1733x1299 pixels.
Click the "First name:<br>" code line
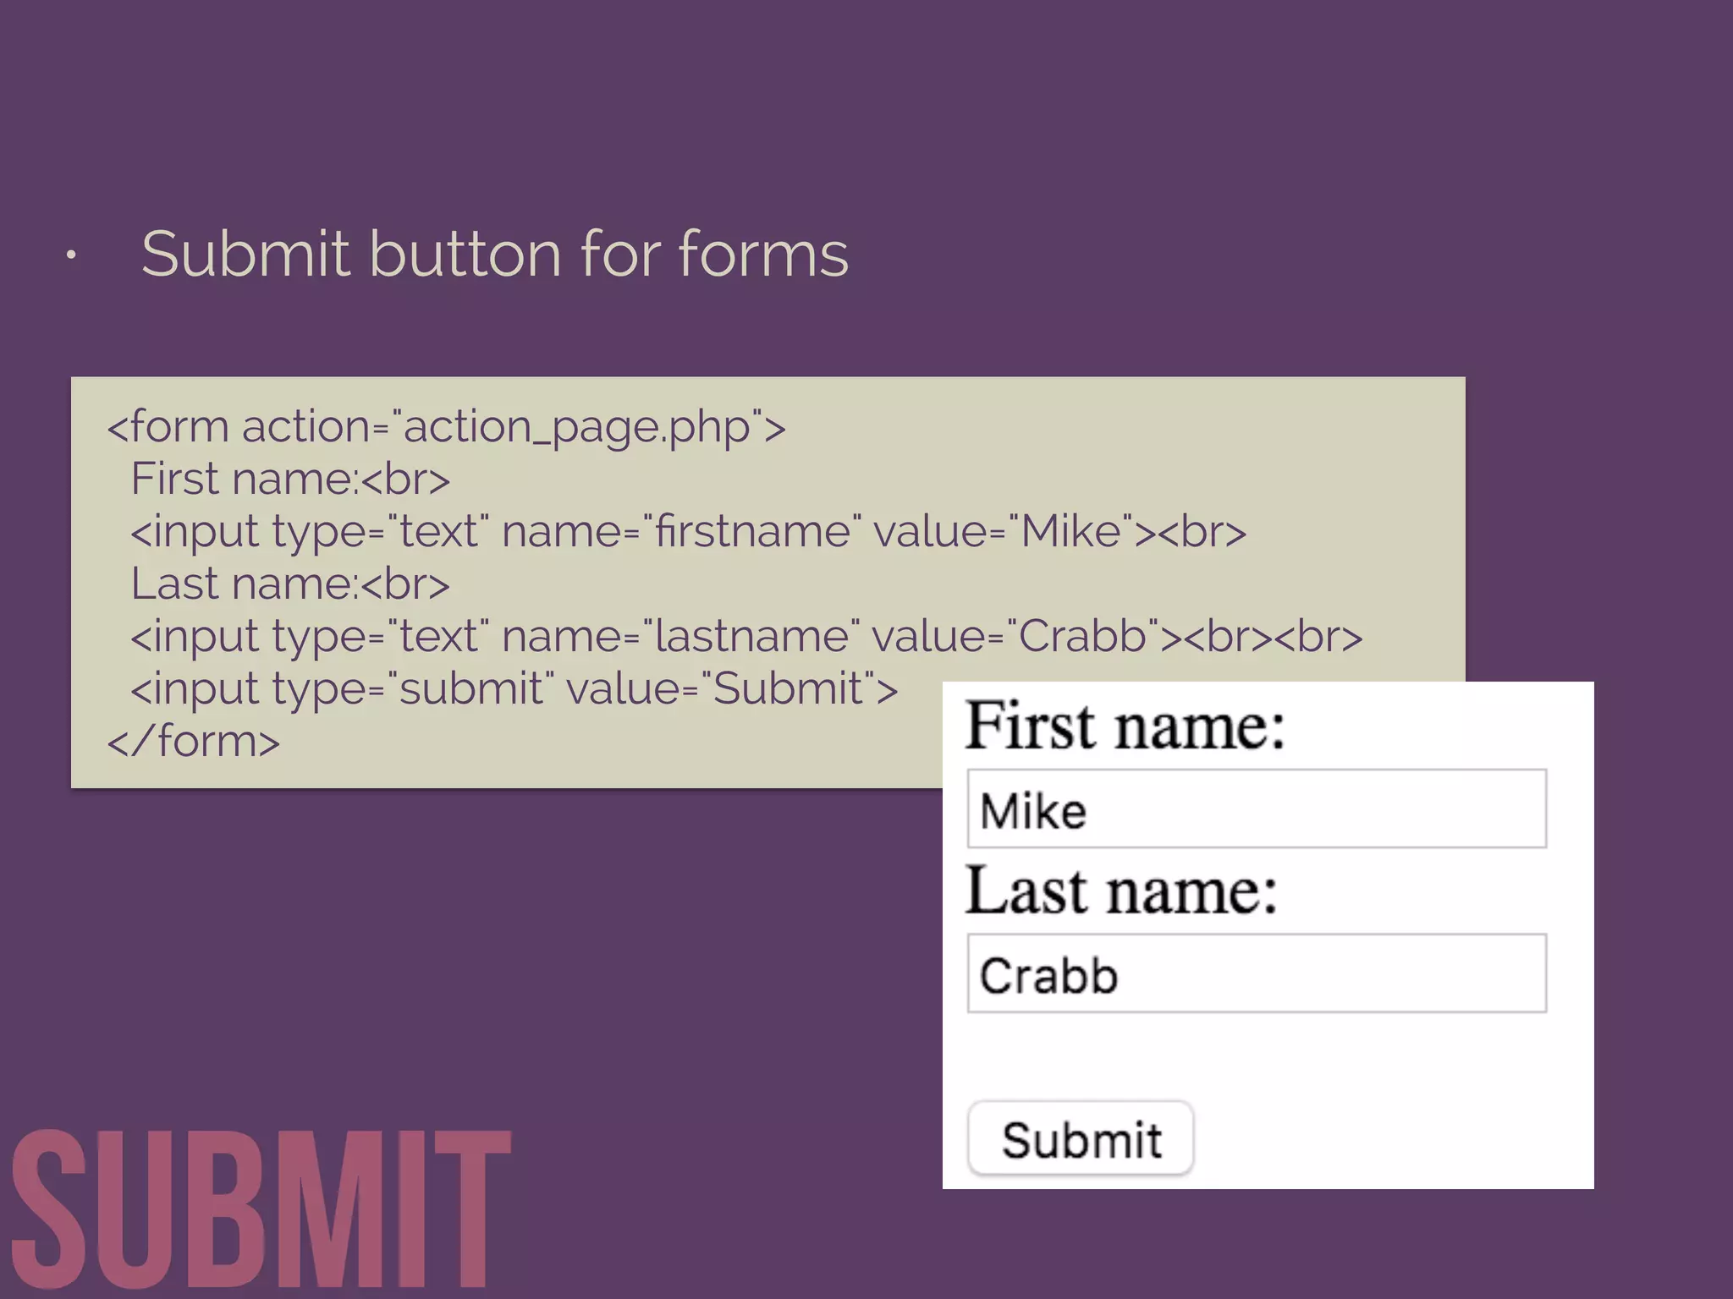(x=289, y=479)
